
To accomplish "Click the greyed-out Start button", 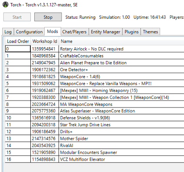I will (x=17, y=17).
